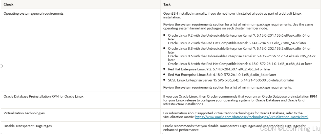Click the Oracle Linux 8.6 Unbreakable Enterprise Kernel 6 line
This screenshot has width=321, height=134.
click(x=242, y=58)
